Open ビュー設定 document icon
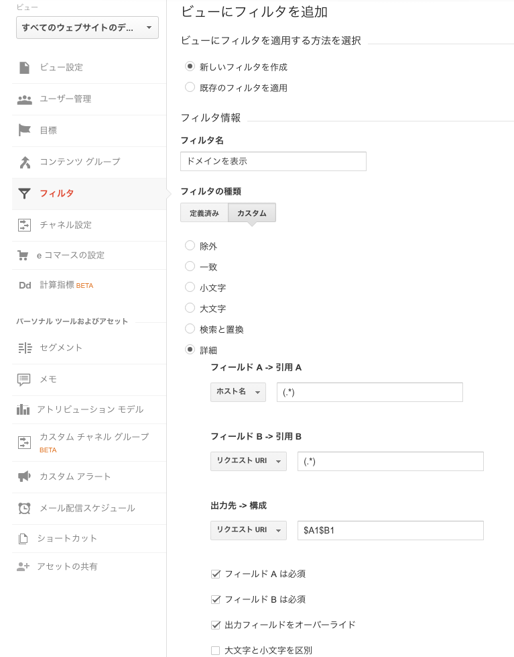This screenshot has height=657, width=514. coord(25,68)
